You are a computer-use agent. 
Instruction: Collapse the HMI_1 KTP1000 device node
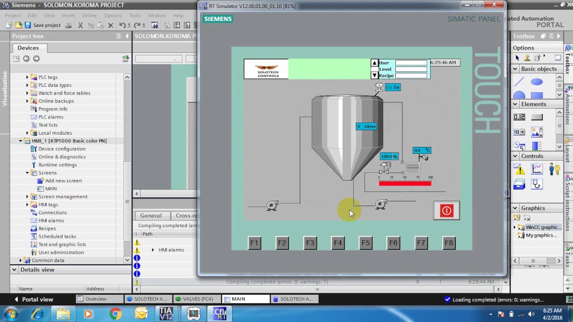[x=21, y=141]
